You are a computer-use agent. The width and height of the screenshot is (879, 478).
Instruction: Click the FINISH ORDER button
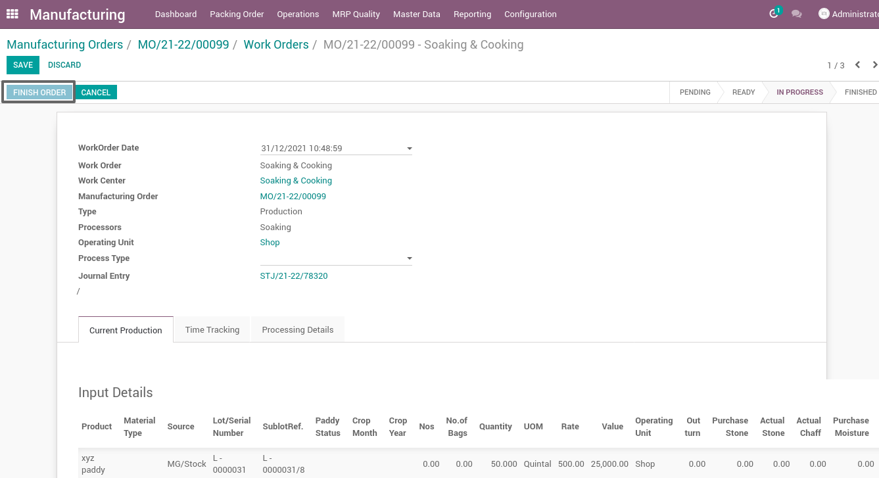pos(38,92)
